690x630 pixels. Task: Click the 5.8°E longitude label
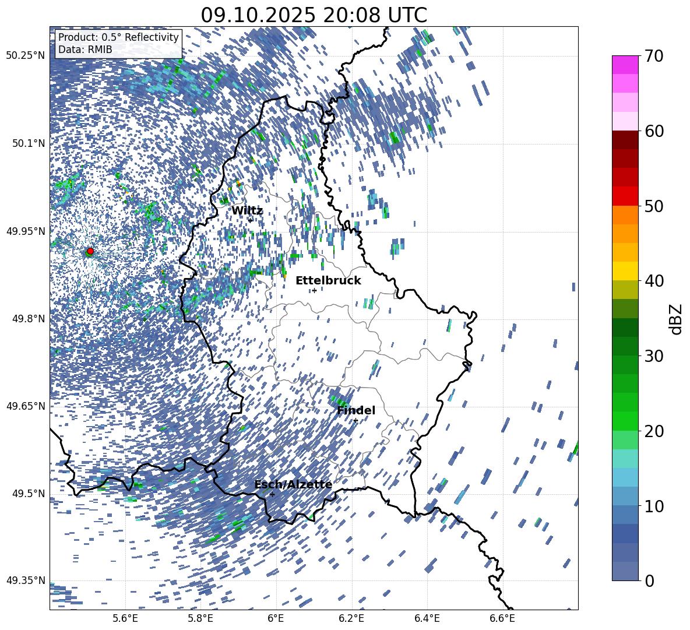pyautogui.click(x=200, y=618)
